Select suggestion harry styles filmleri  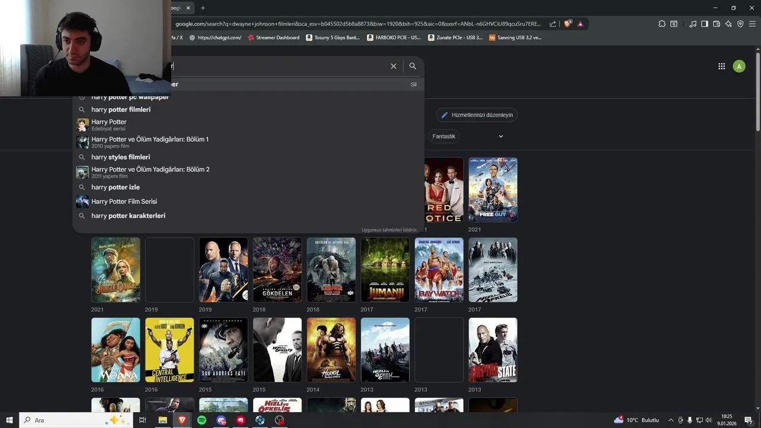pos(249,157)
